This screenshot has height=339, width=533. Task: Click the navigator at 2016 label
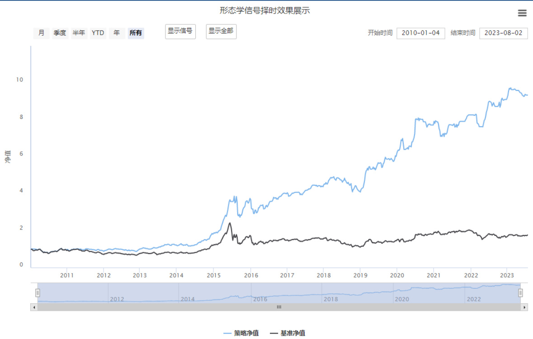[x=260, y=299]
